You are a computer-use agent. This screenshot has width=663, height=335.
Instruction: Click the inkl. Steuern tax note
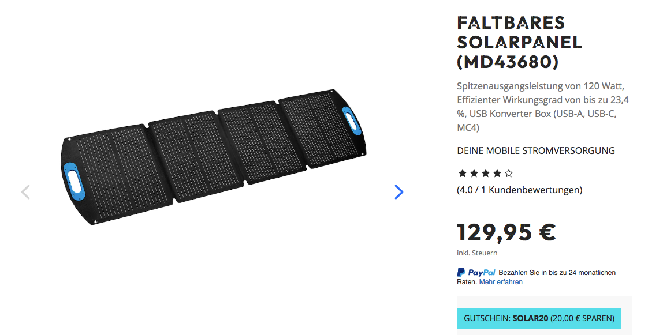pos(477,253)
